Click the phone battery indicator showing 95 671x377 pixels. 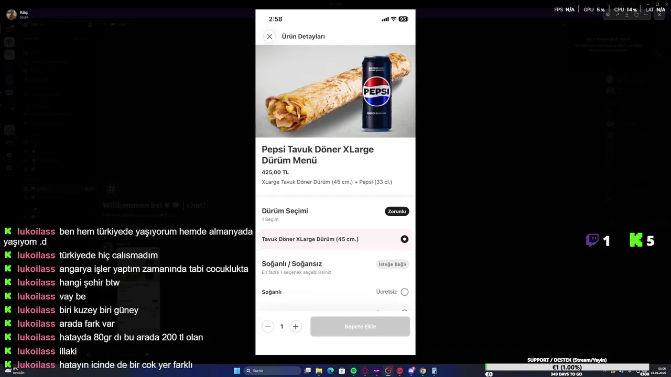pos(403,19)
